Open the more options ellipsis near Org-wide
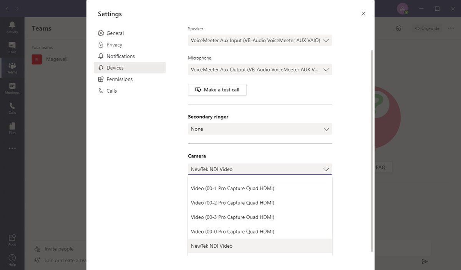Screen dimensions: 461x270 (451, 28)
